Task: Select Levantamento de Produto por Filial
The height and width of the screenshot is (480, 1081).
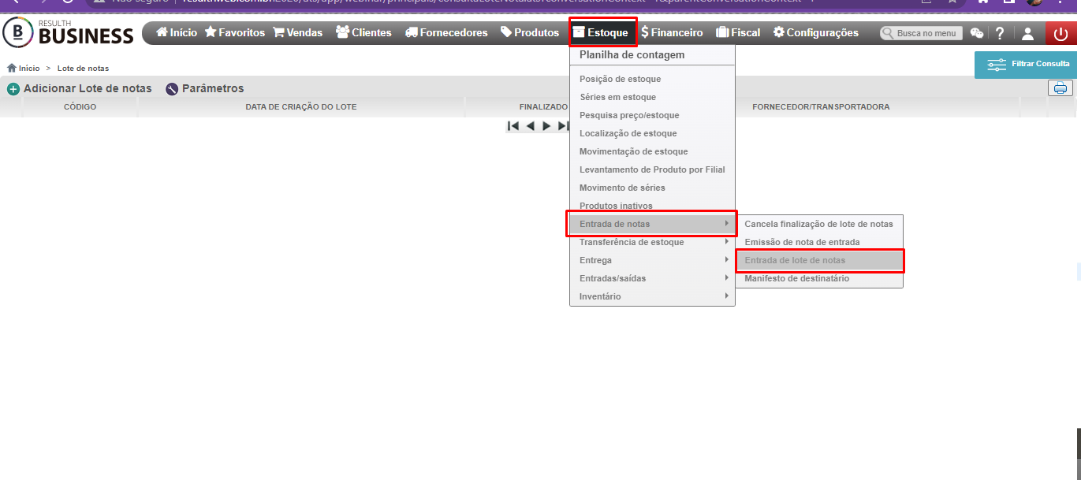Action: pos(652,169)
